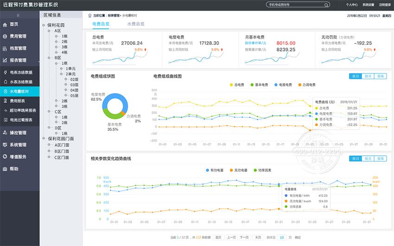Select 按月 in the fee curve chart
Image resolution: width=394 pixels, height=246 pixels.
tap(368, 76)
